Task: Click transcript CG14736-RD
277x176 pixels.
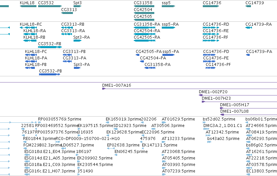Action: pos(211,28)
